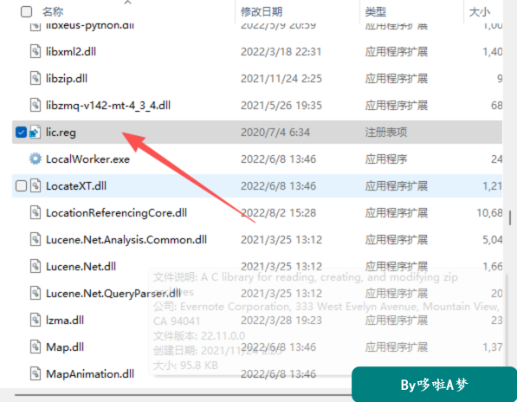Viewport: 517px width, 402px height.
Task: Click the lzma.dll file icon
Action: (36, 320)
